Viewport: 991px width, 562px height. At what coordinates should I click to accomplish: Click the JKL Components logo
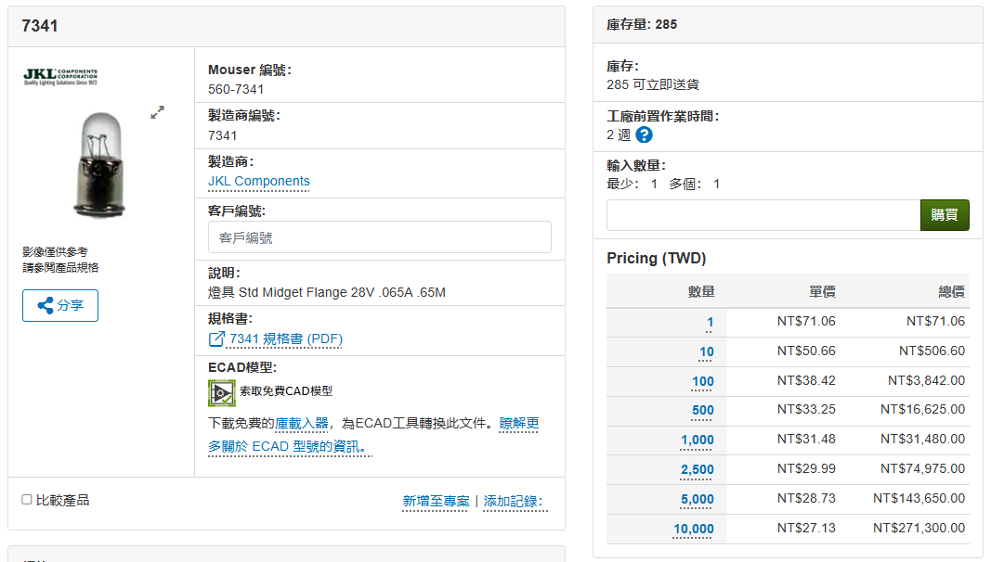tap(59, 76)
